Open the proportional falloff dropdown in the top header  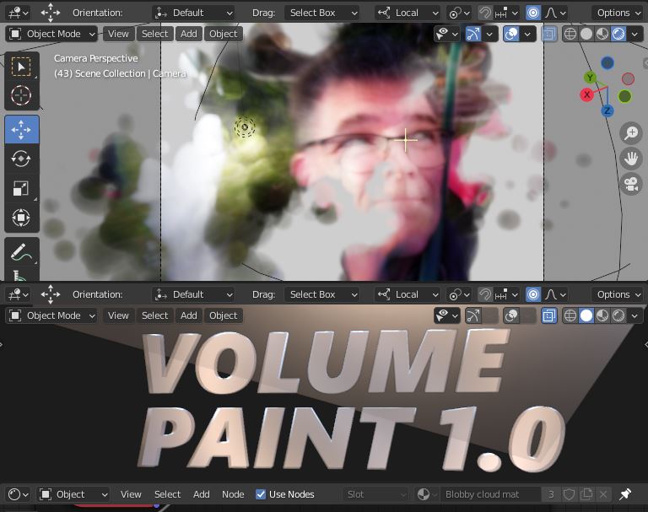click(x=555, y=13)
